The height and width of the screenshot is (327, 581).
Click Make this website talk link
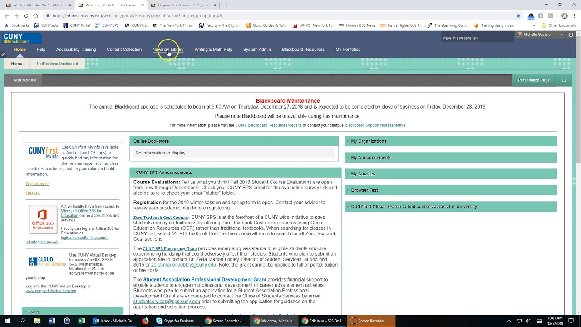click(x=460, y=38)
